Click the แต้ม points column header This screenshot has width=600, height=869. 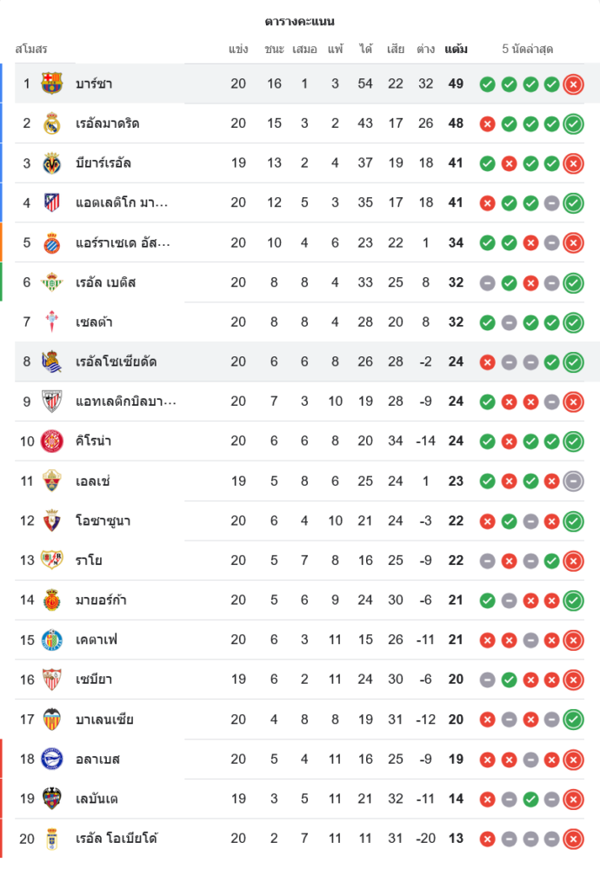point(456,49)
